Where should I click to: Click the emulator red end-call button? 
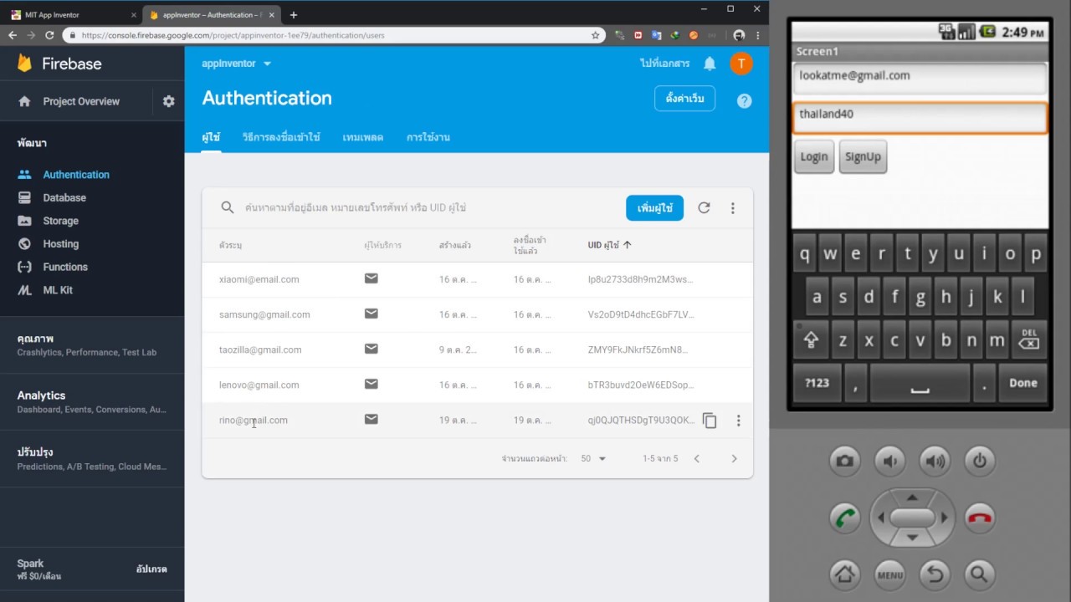(980, 518)
